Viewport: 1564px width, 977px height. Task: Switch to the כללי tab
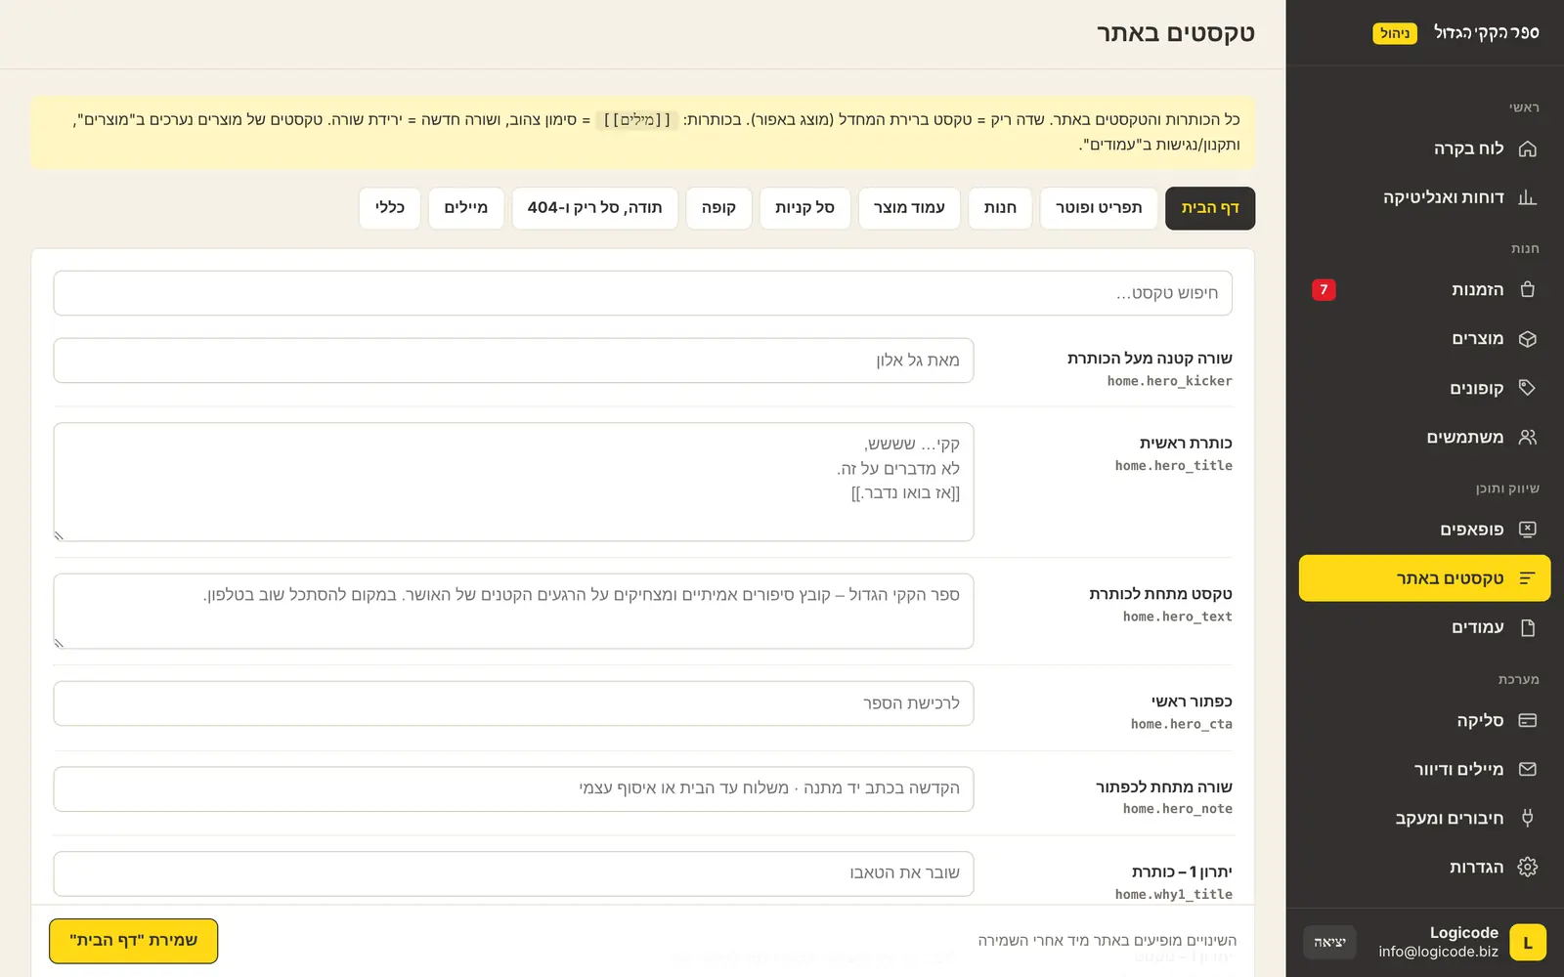tap(390, 208)
